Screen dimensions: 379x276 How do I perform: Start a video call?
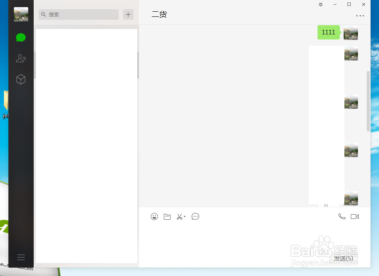(x=355, y=217)
